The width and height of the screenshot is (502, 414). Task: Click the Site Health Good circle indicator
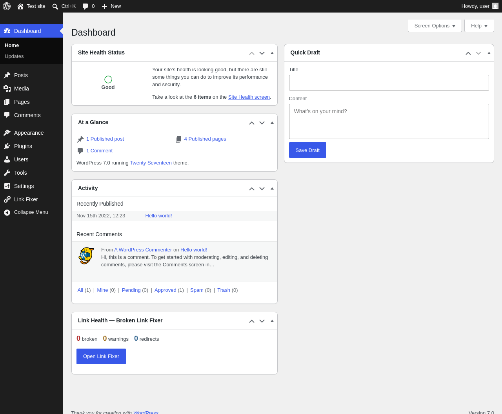[x=108, y=80]
